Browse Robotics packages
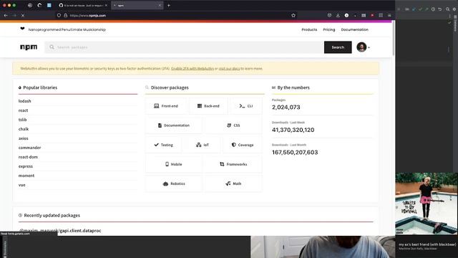 173,183
